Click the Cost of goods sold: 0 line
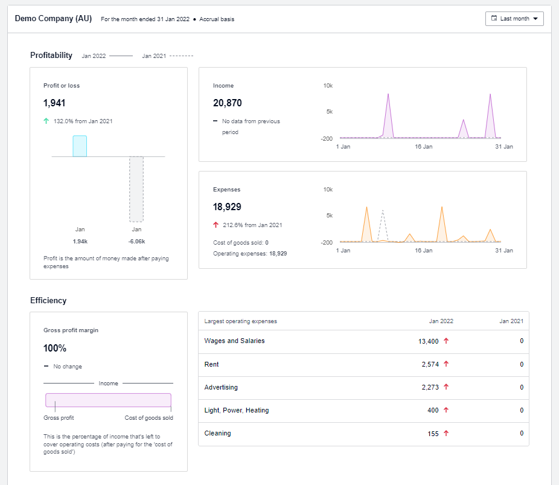The height and width of the screenshot is (485, 559). (241, 243)
